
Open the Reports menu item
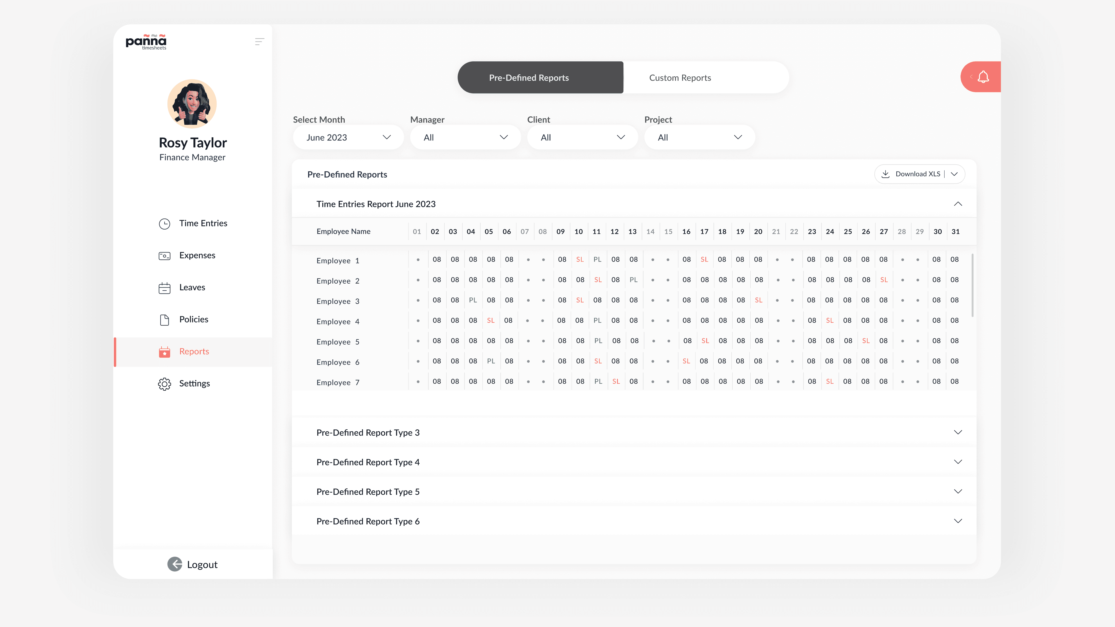point(194,352)
